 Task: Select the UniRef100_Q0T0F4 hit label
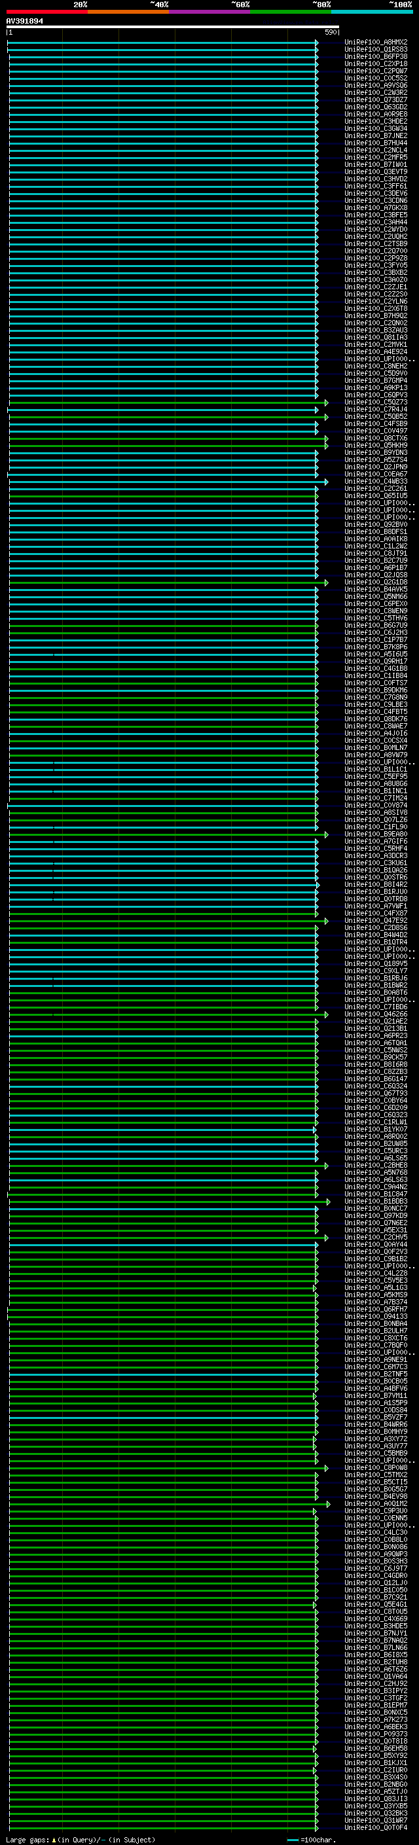(x=375, y=1828)
